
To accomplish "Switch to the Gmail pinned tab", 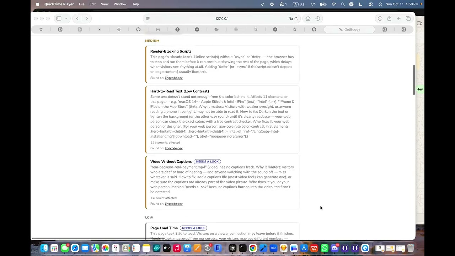I will [x=158, y=30].
